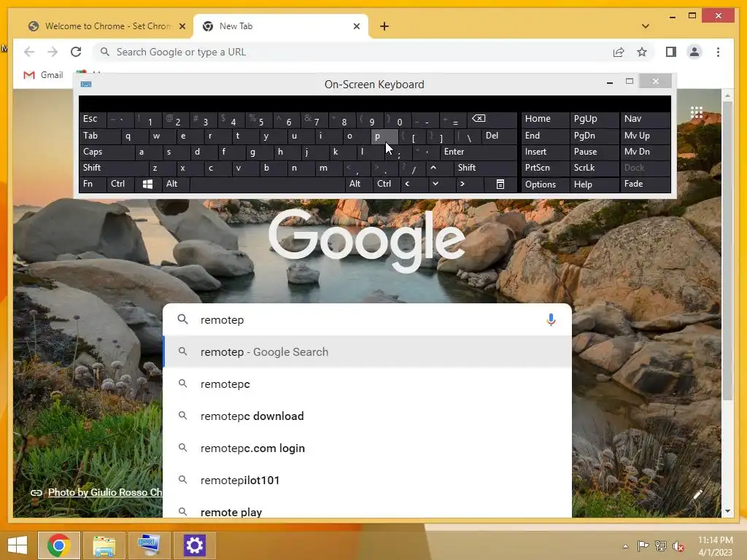Click the Nav key on keyboard
The image size is (747, 560).
point(646,120)
